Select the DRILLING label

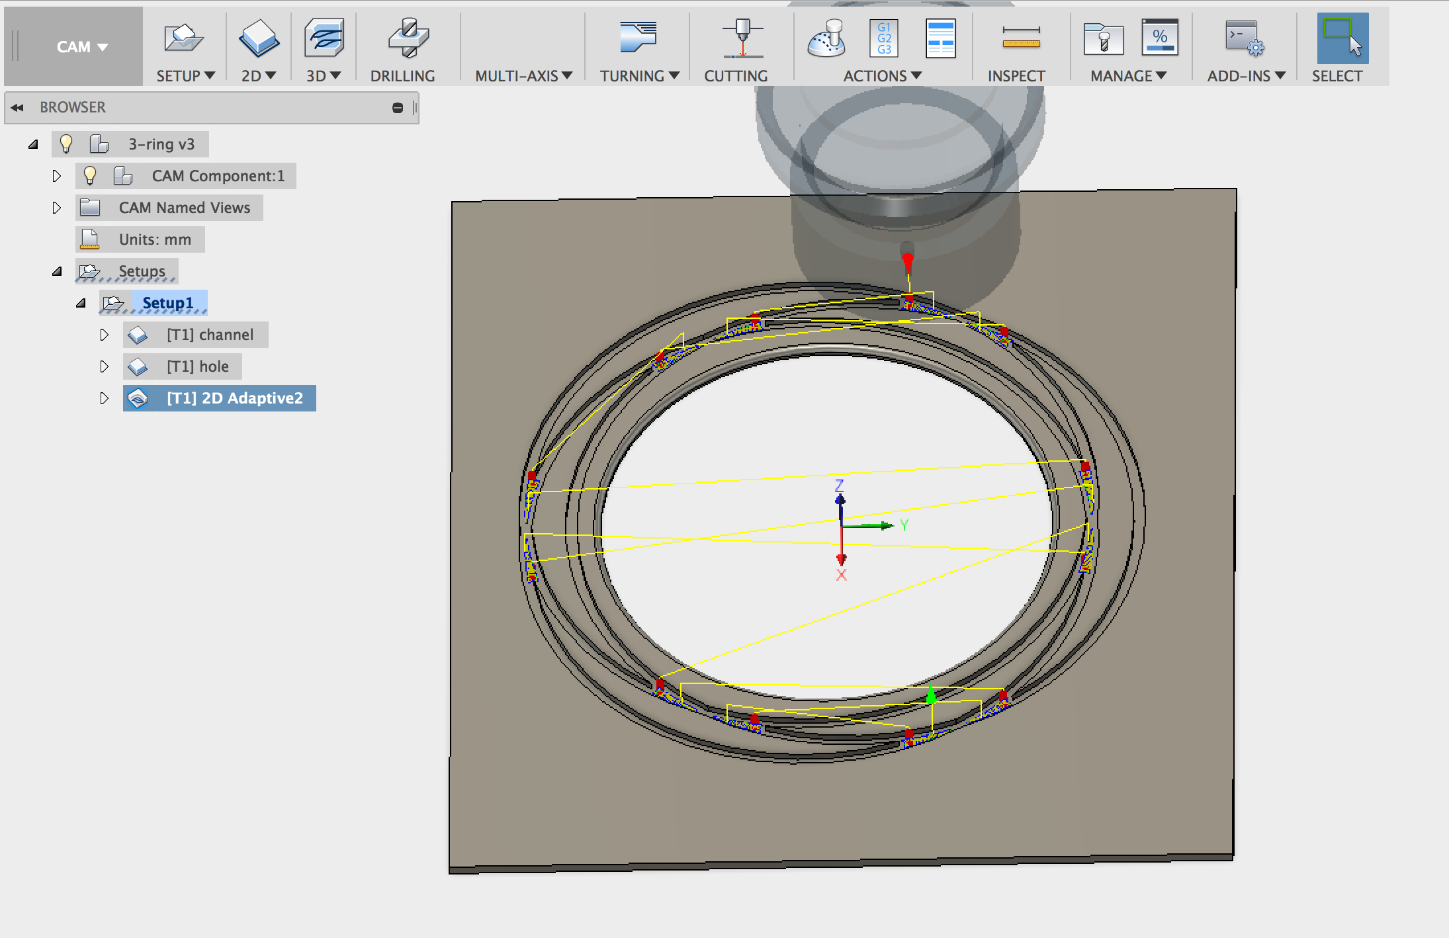click(402, 76)
